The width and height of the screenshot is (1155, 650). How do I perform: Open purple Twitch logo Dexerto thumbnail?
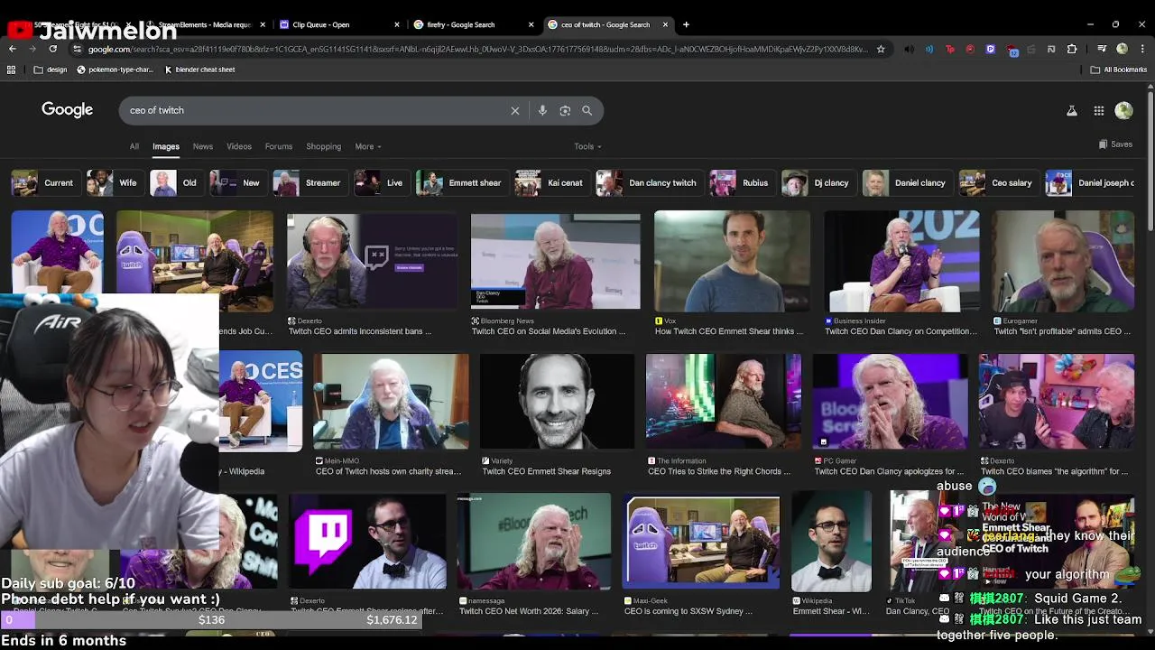[367, 542]
